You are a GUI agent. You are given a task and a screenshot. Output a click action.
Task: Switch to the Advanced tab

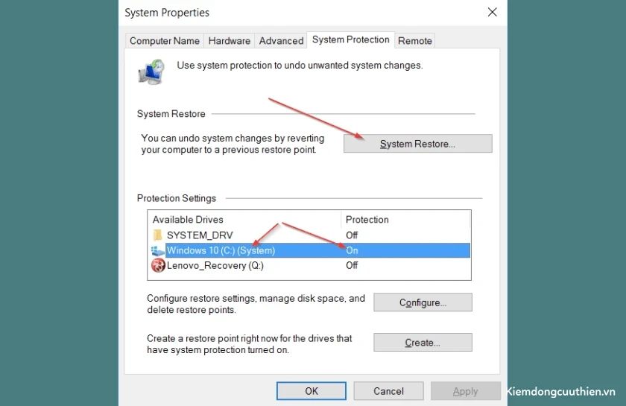tap(281, 41)
